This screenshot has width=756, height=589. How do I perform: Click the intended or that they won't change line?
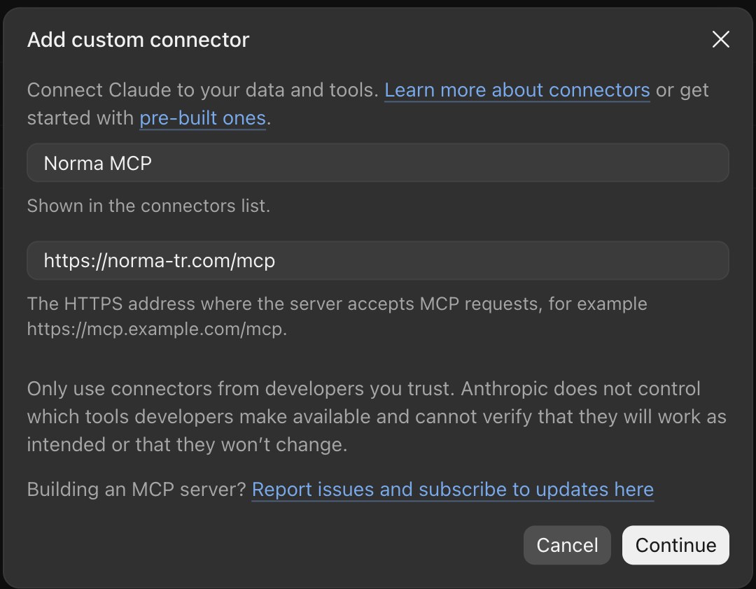(x=187, y=444)
